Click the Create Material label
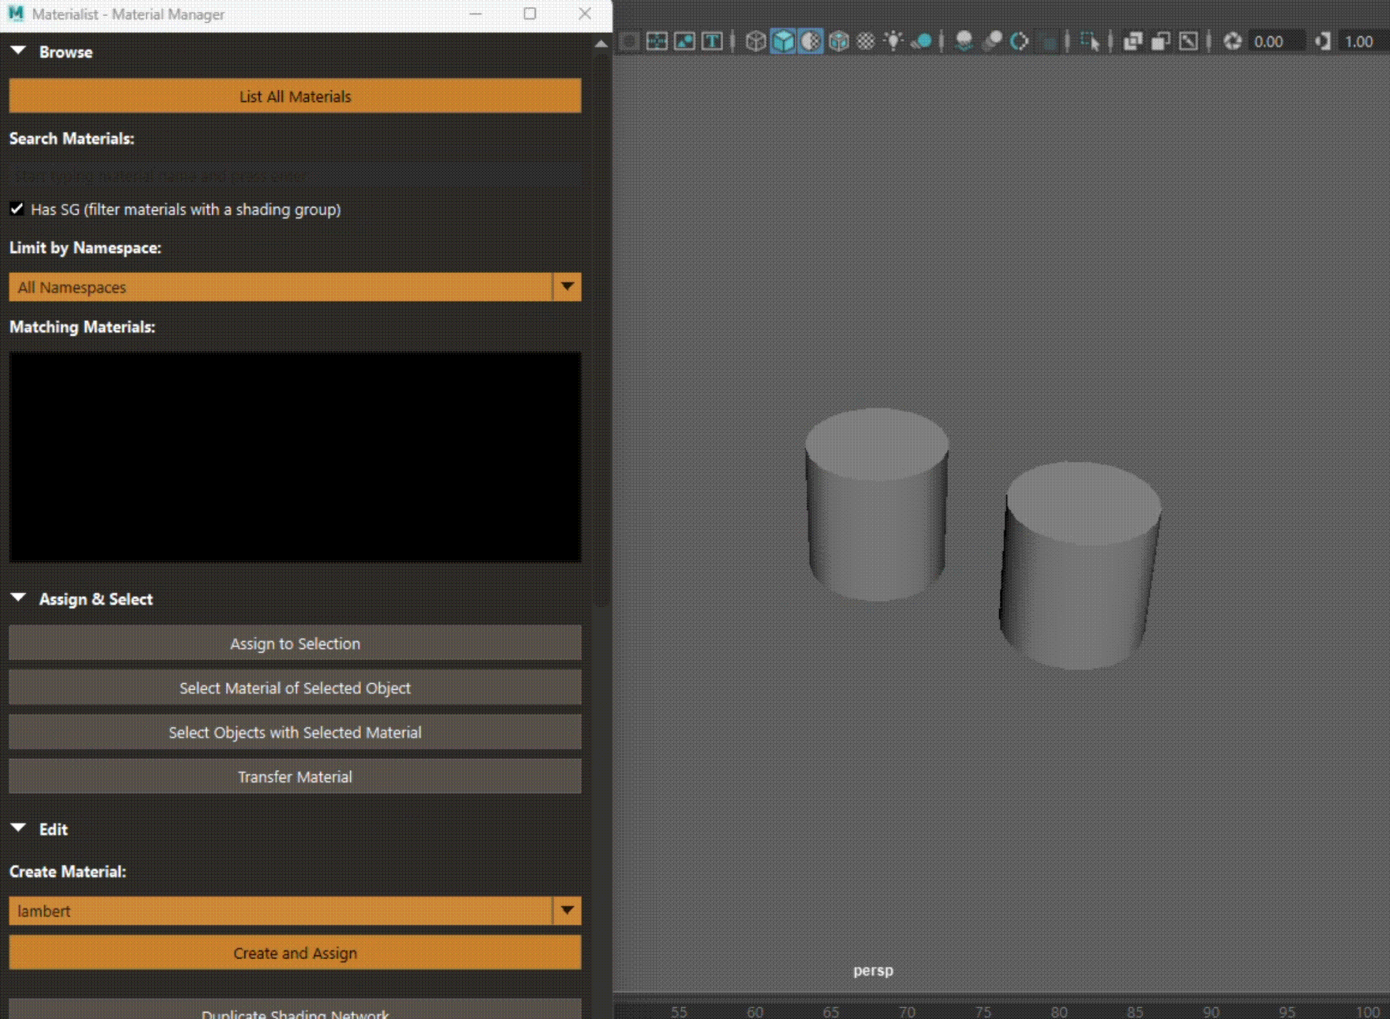Viewport: 1390px width, 1019px height. click(x=67, y=871)
